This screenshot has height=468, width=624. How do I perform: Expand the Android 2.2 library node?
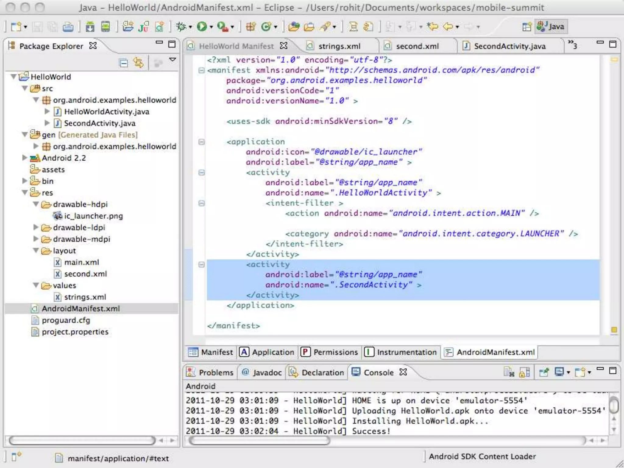25,158
